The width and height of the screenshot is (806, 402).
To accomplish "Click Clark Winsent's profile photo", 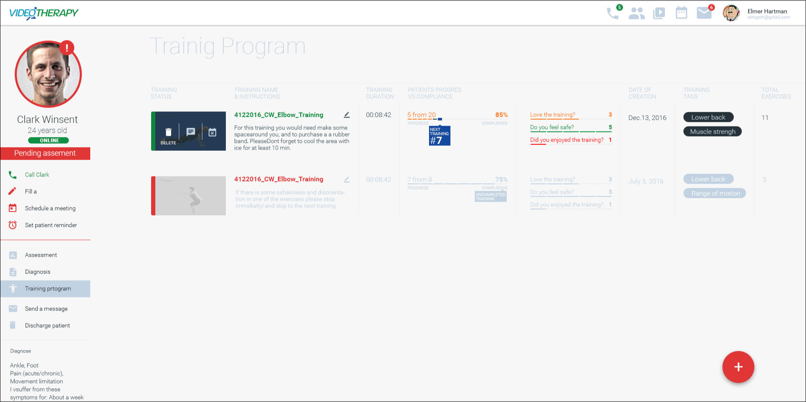I will (48, 74).
